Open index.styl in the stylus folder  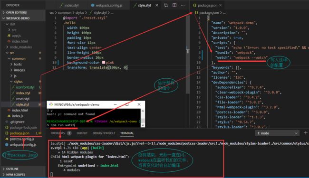click(23, 93)
